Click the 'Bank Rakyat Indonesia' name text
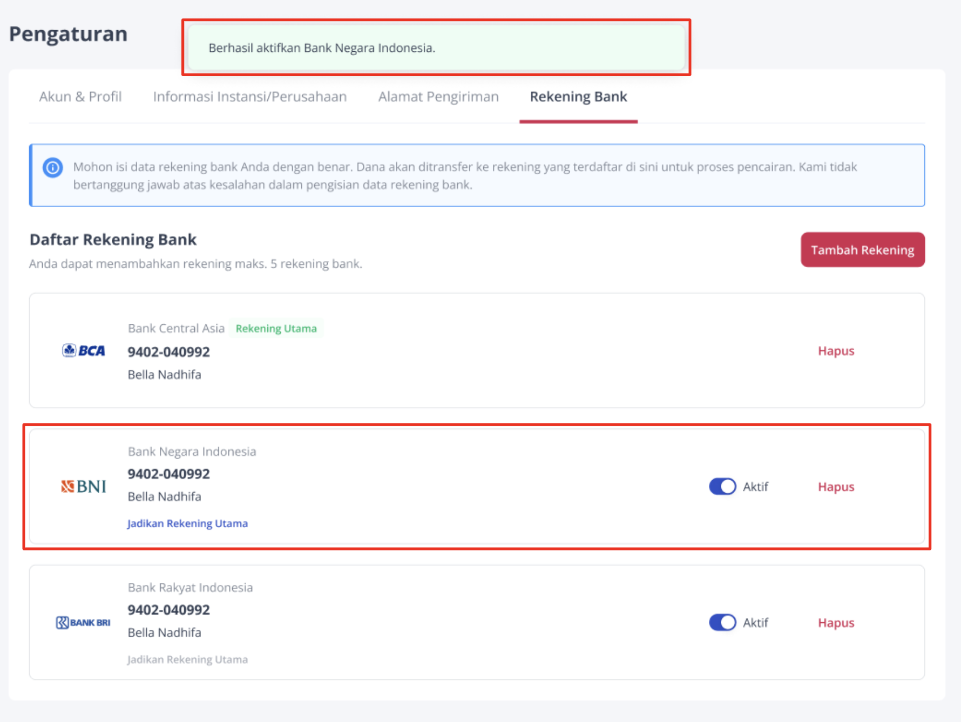 click(x=190, y=588)
